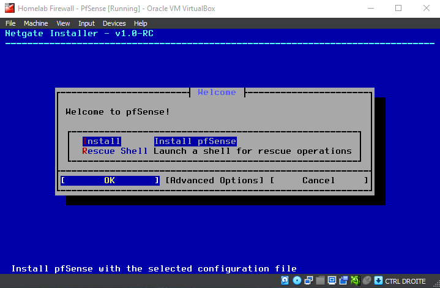Open the View menu

coord(63,23)
